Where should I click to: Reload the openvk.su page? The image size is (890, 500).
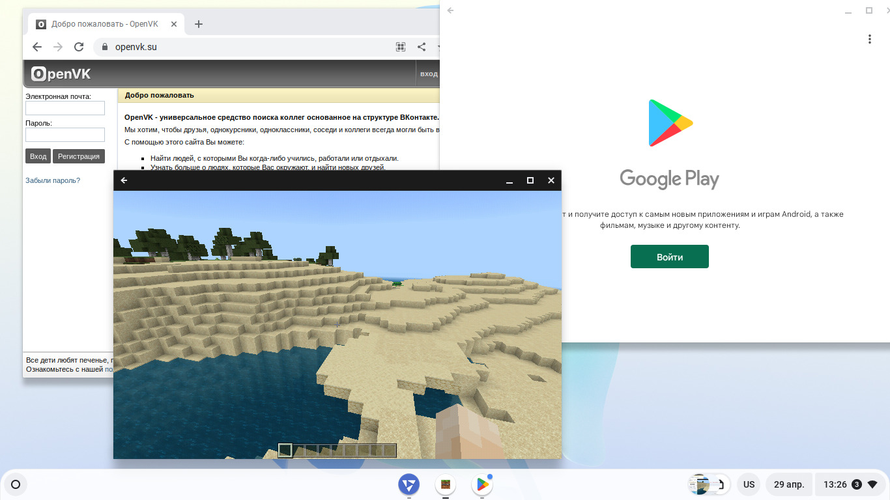[79, 47]
